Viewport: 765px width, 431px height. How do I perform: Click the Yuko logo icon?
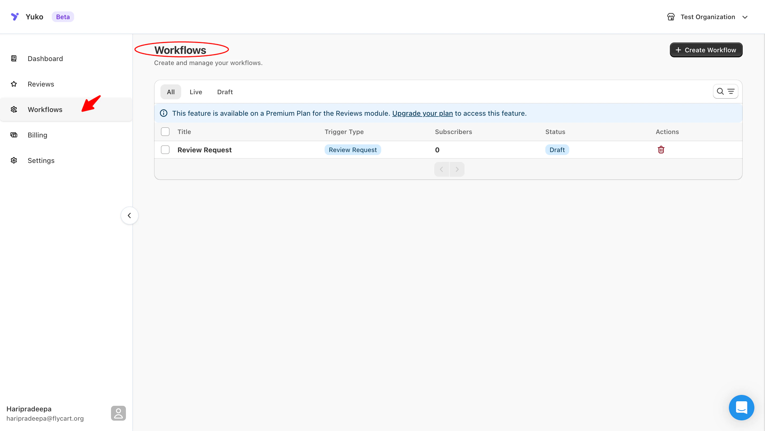point(15,17)
